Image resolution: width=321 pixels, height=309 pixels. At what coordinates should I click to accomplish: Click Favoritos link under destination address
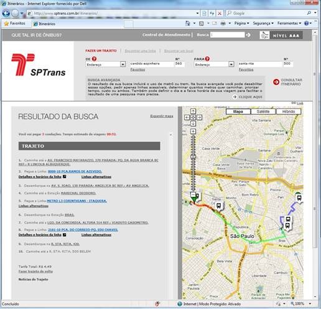246,70
